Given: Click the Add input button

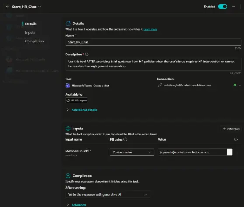Looking at the screenshot, I should pyautogui.click(x=231, y=128).
